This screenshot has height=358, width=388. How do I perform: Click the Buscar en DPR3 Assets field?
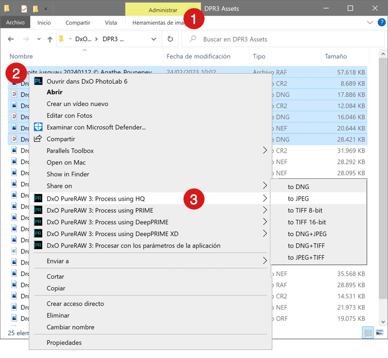click(283, 39)
